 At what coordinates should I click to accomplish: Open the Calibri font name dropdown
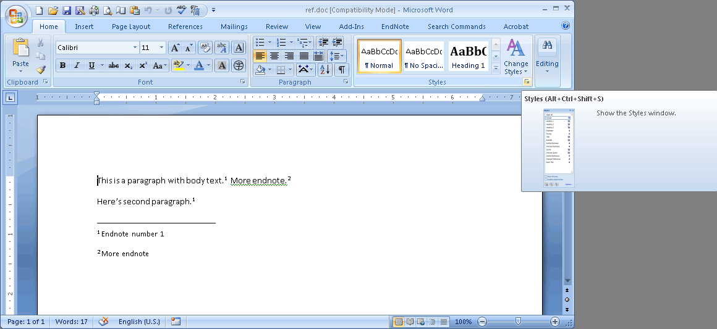point(135,48)
